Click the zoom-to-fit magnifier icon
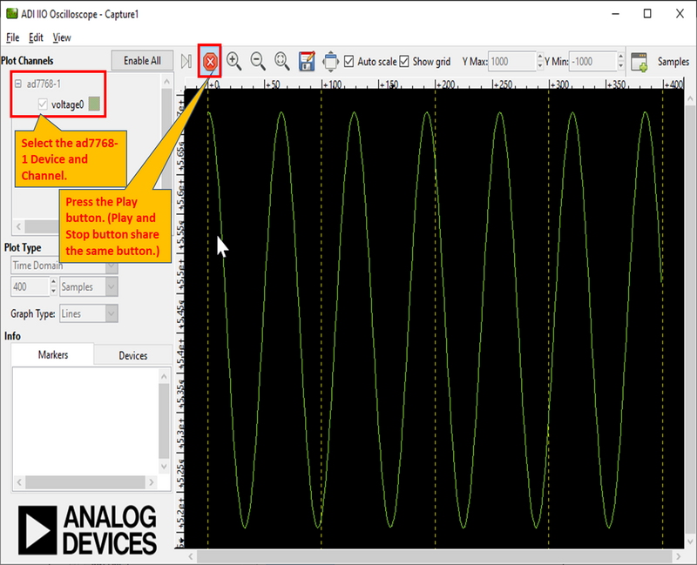Screen dimensions: 697x565 (281, 61)
